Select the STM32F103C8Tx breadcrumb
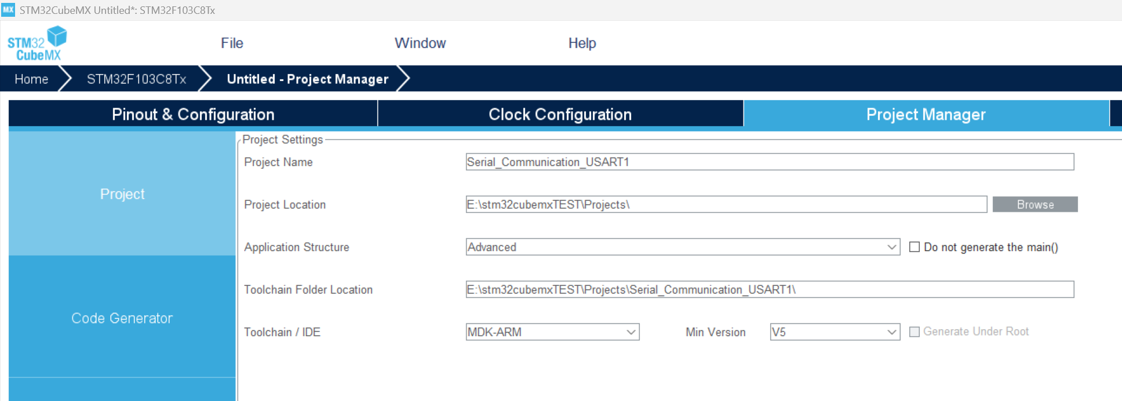The width and height of the screenshot is (1122, 401). point(136,79)
